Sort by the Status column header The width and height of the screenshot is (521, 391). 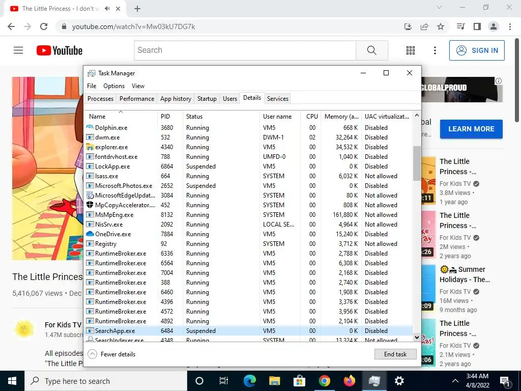click(221, 117)
